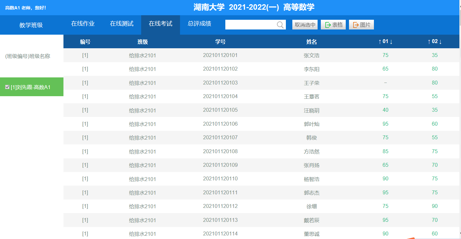Click 张文浩's exam 01 score 75

(385, 55)
